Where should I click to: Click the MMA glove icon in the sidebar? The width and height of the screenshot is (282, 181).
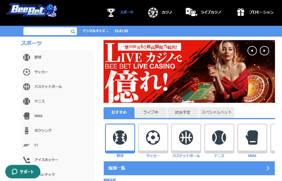point(27,116)
